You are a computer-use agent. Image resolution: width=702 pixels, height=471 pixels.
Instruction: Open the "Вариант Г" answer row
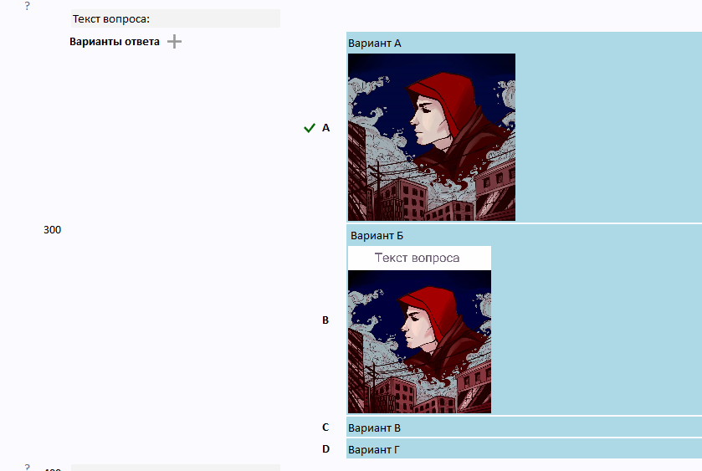(524, 449)
